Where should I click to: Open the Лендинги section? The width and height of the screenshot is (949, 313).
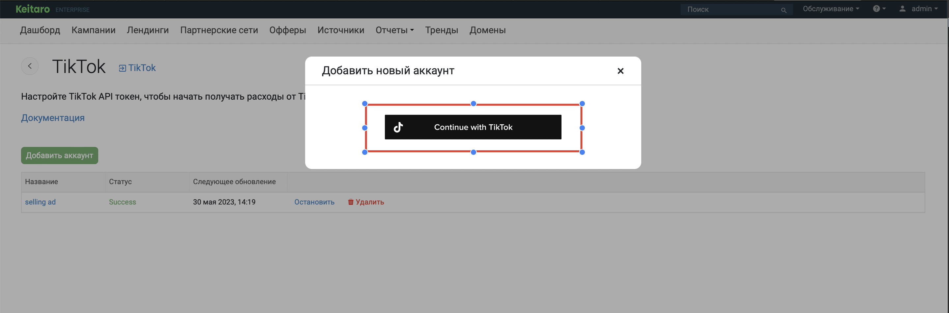pyautogui.click(x=148, y=30)
